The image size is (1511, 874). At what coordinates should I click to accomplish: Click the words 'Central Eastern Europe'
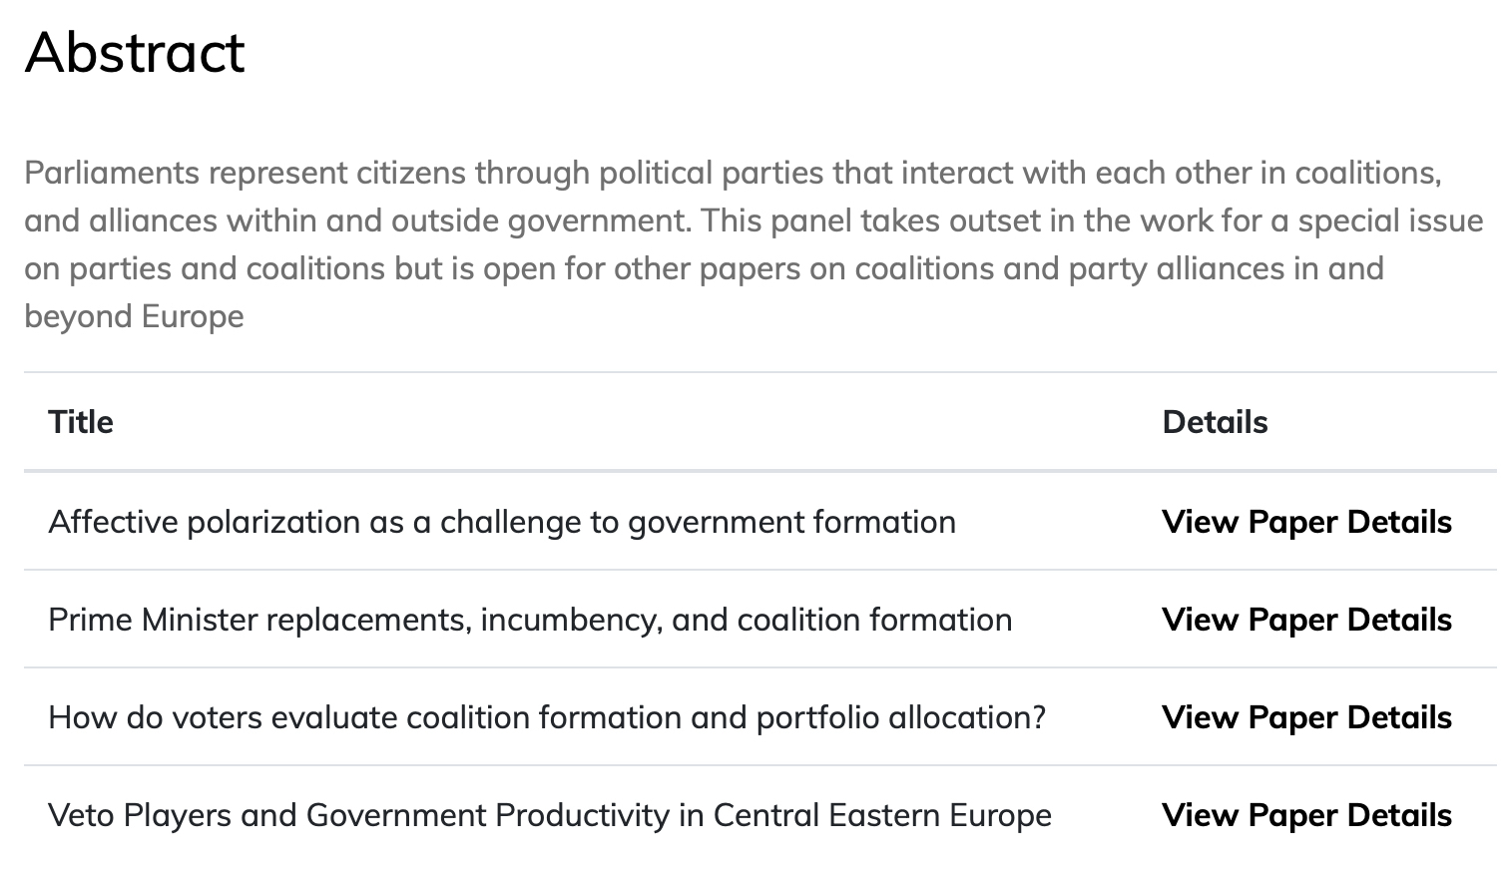pyautogui.click(x=882, y=815)
